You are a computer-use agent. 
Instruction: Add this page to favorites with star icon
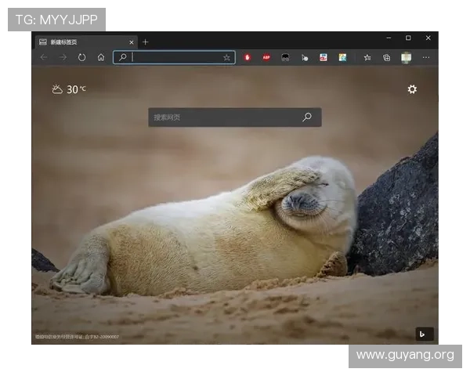pos(226,57)
